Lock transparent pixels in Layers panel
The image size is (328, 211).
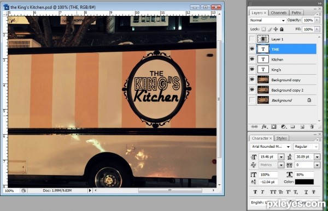point(263,29)
